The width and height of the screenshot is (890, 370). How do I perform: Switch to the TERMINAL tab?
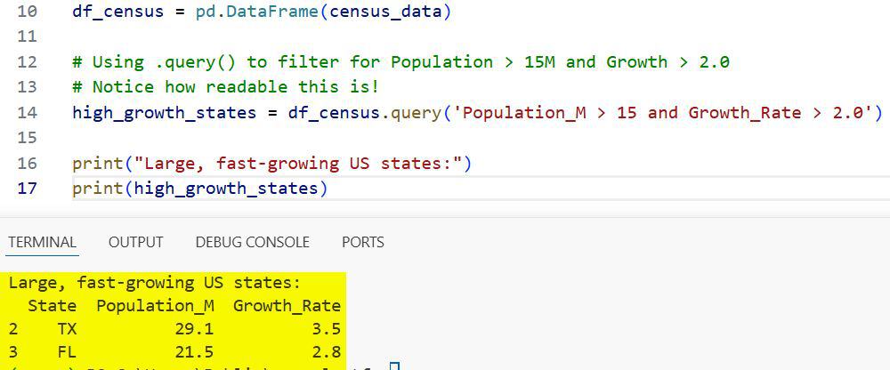42,242
